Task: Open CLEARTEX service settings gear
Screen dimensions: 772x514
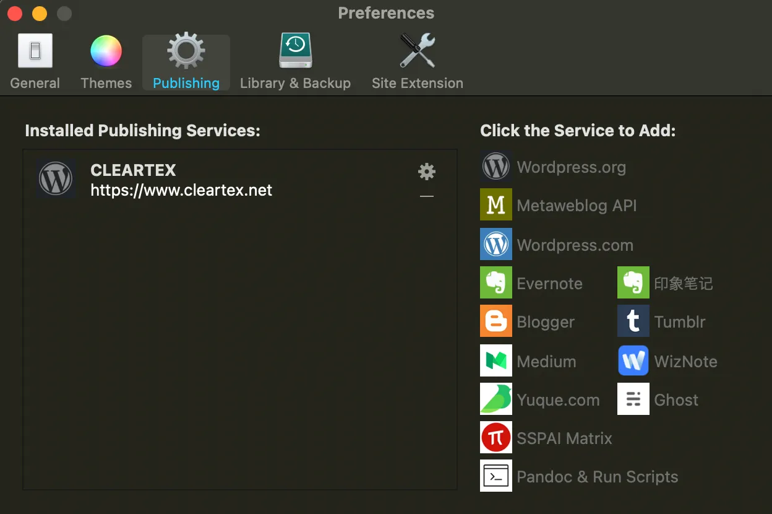Action: (x=427, y=172)
